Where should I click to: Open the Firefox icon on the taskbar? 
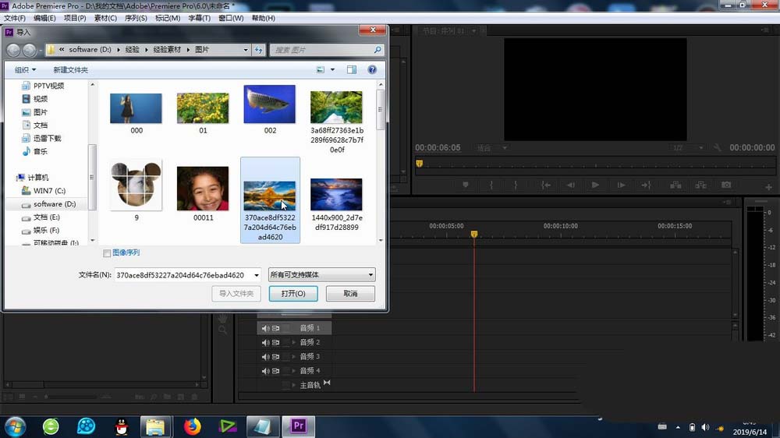193,426
